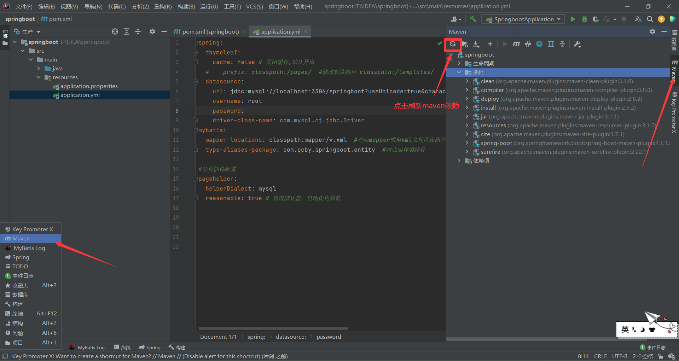Select TODO in tool window popup
This screenshot has height=361, width=679.
(x=31, y=266)
